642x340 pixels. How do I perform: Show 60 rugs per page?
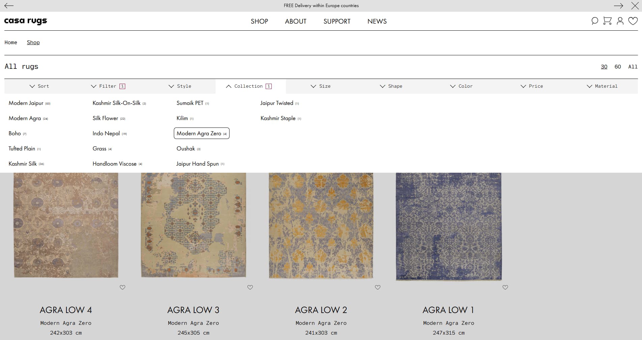618,67
